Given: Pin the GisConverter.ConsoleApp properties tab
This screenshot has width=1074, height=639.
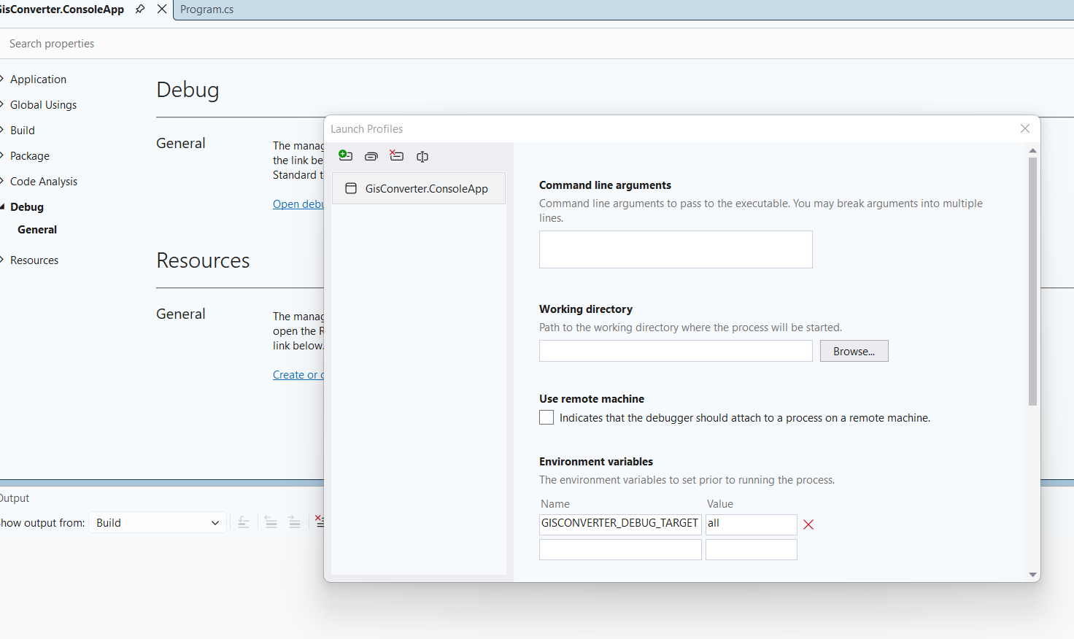Looking at the screenshot, I should click(140, 9).
